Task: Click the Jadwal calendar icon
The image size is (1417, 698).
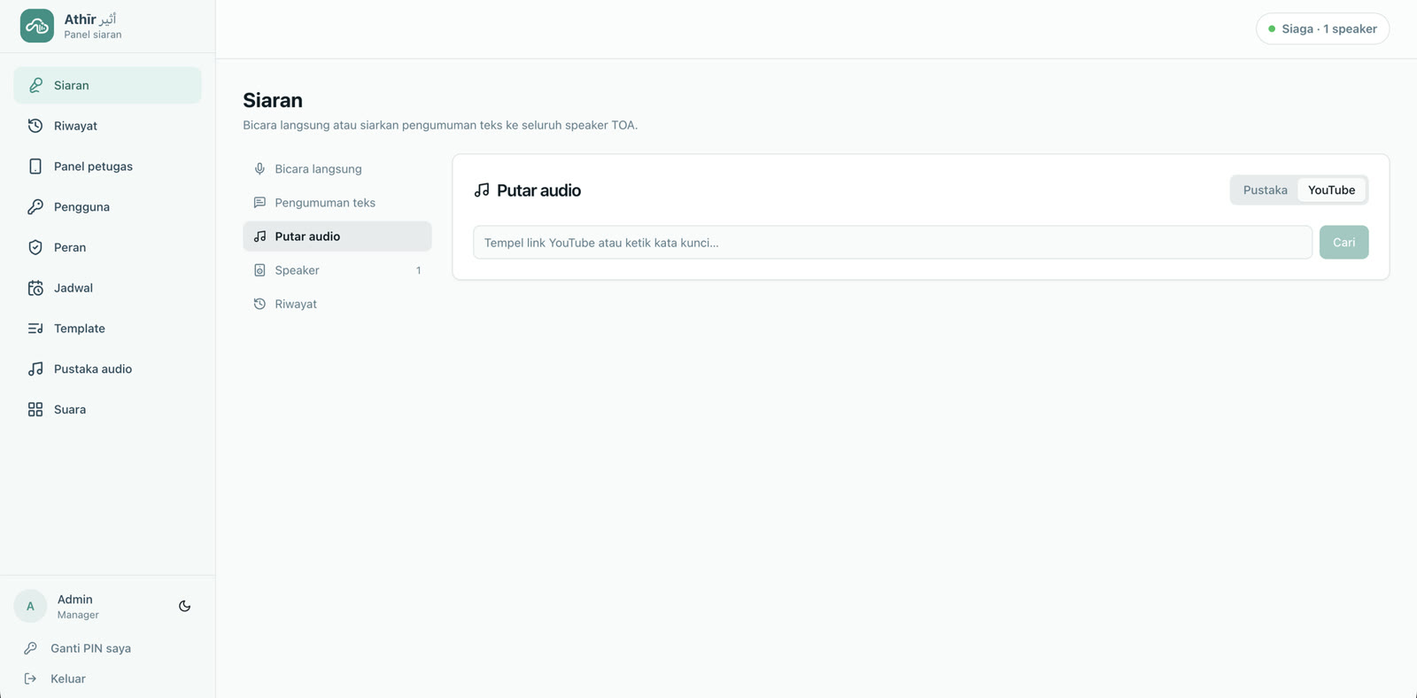Action: click(x=35, y=288)
